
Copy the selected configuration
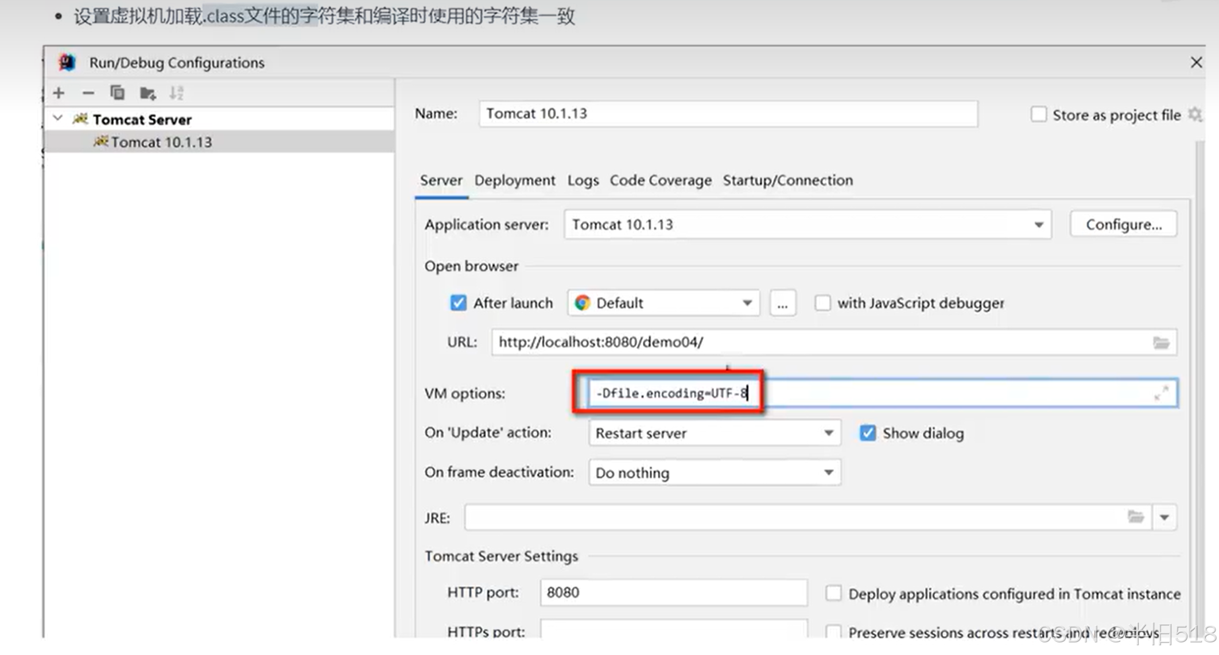[118, 93]
